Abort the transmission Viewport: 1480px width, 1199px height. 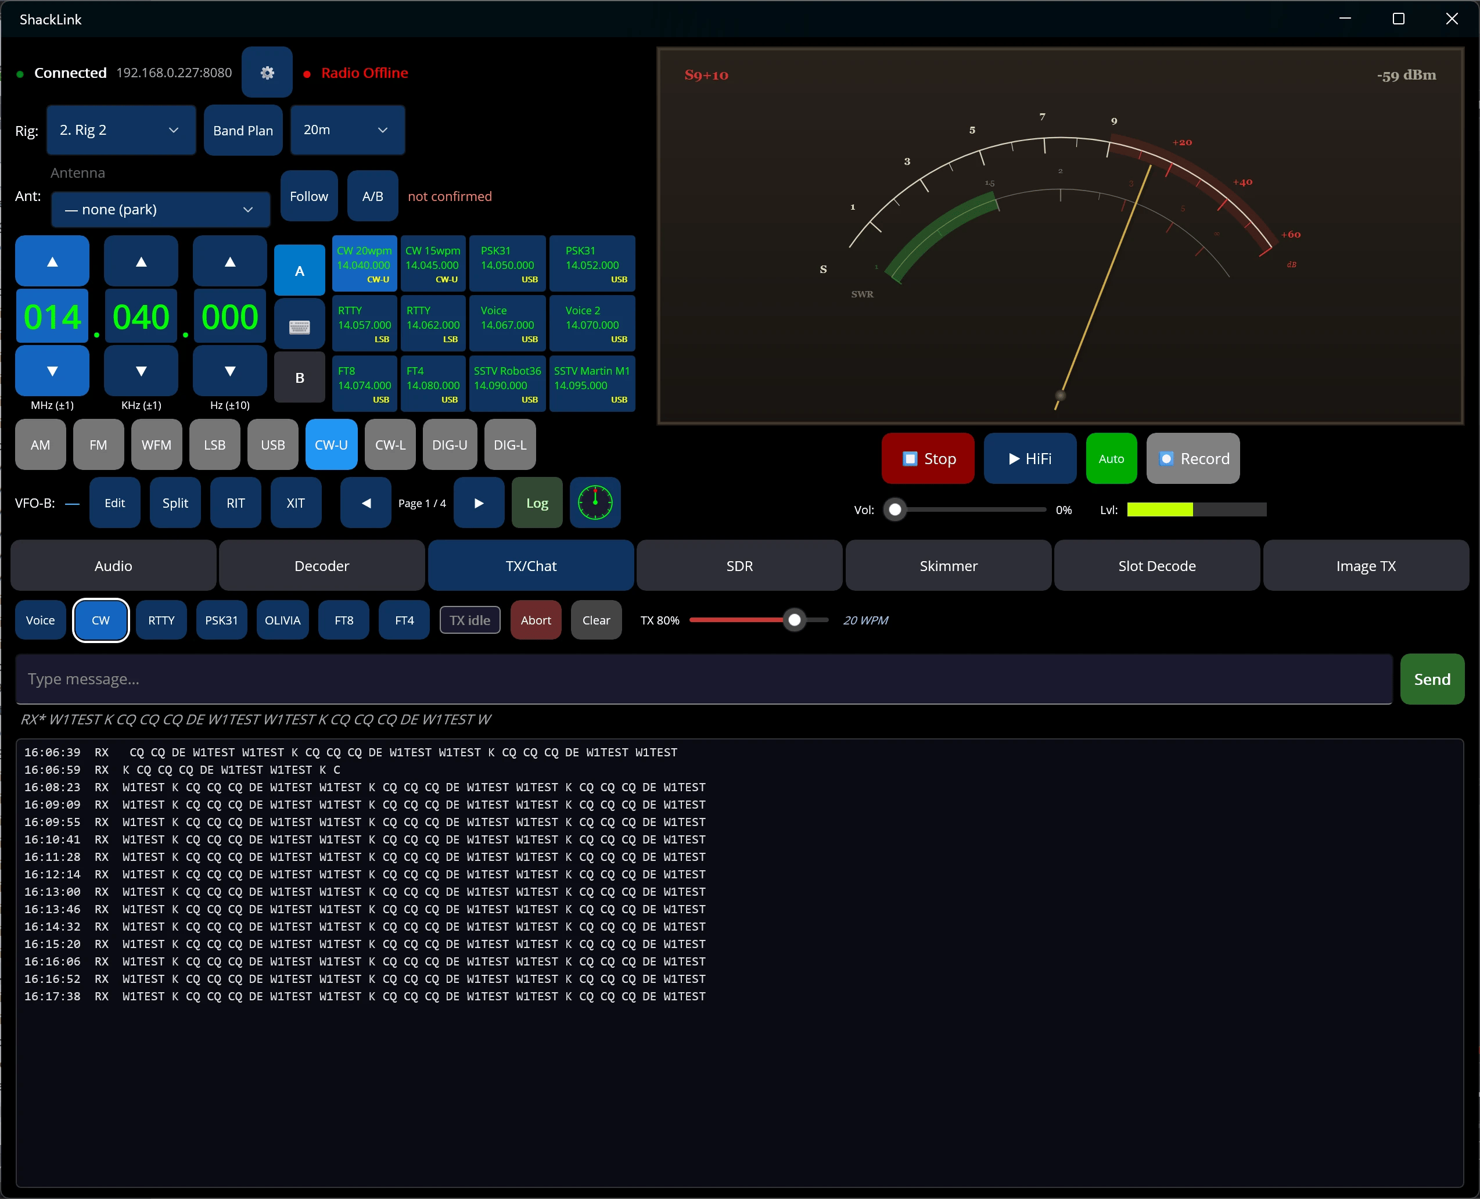536,620
